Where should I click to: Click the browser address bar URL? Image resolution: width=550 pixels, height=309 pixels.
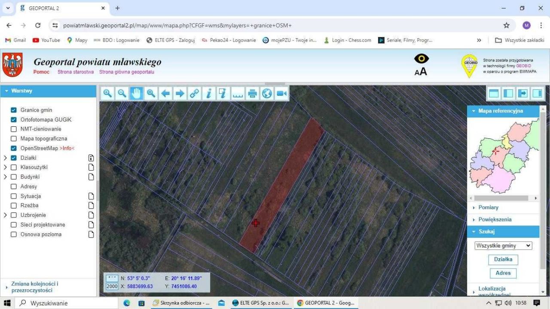click(x=177, y=25)
